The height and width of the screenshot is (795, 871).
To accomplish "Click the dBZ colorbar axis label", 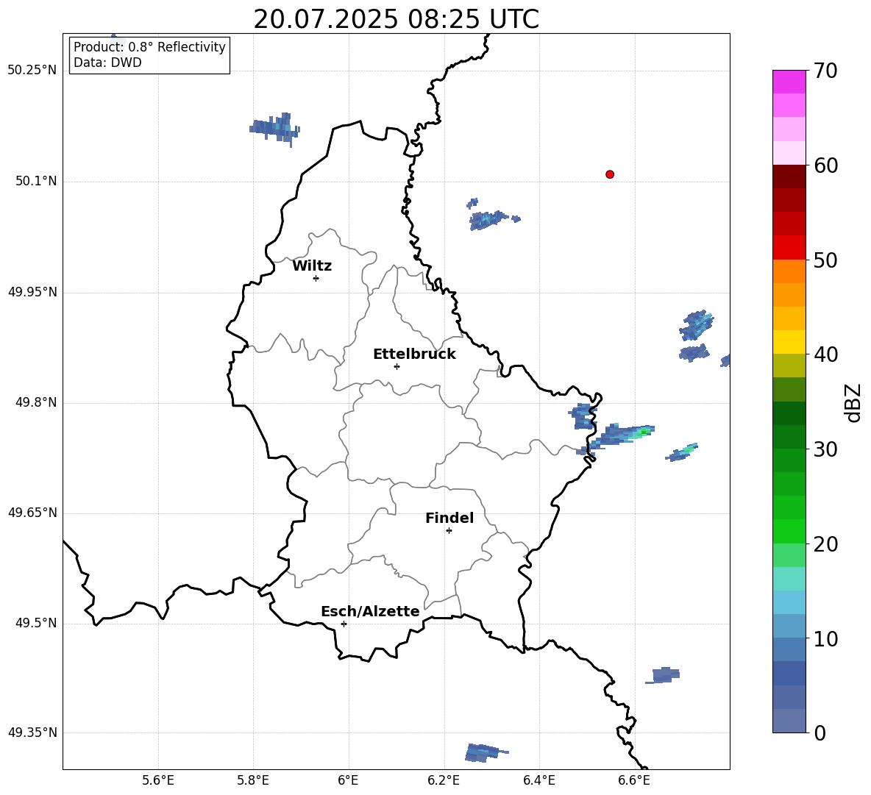I will 853,402.
